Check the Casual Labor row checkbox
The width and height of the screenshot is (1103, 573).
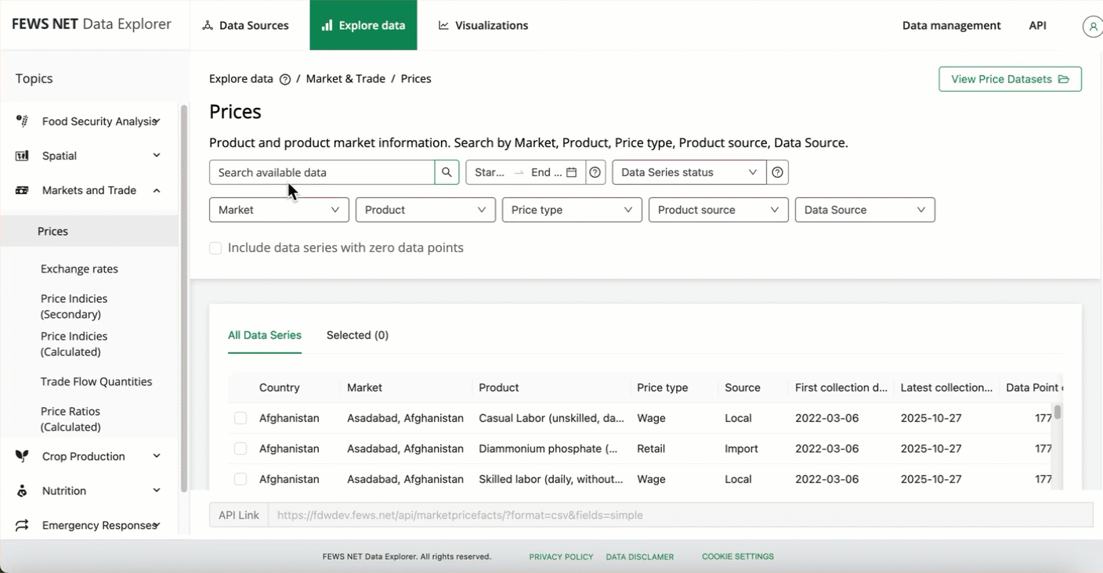coord(240,418)
